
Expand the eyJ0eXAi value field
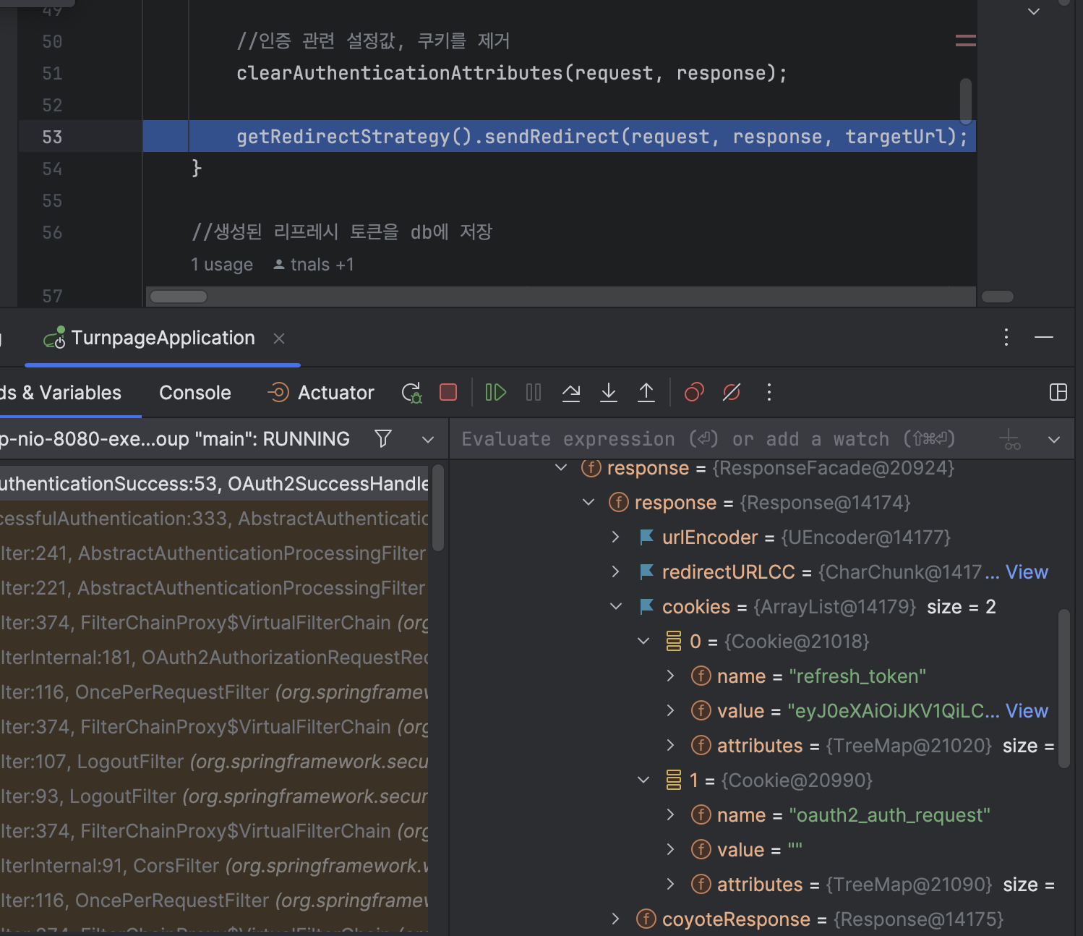(x=671, y=711)
